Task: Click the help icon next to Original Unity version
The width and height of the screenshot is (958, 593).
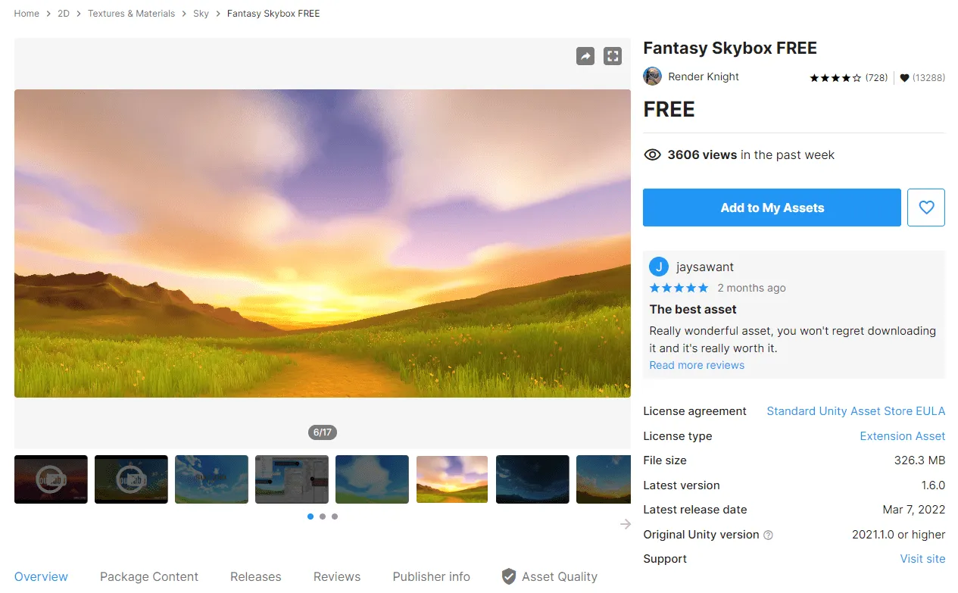Action: (768, 535)
